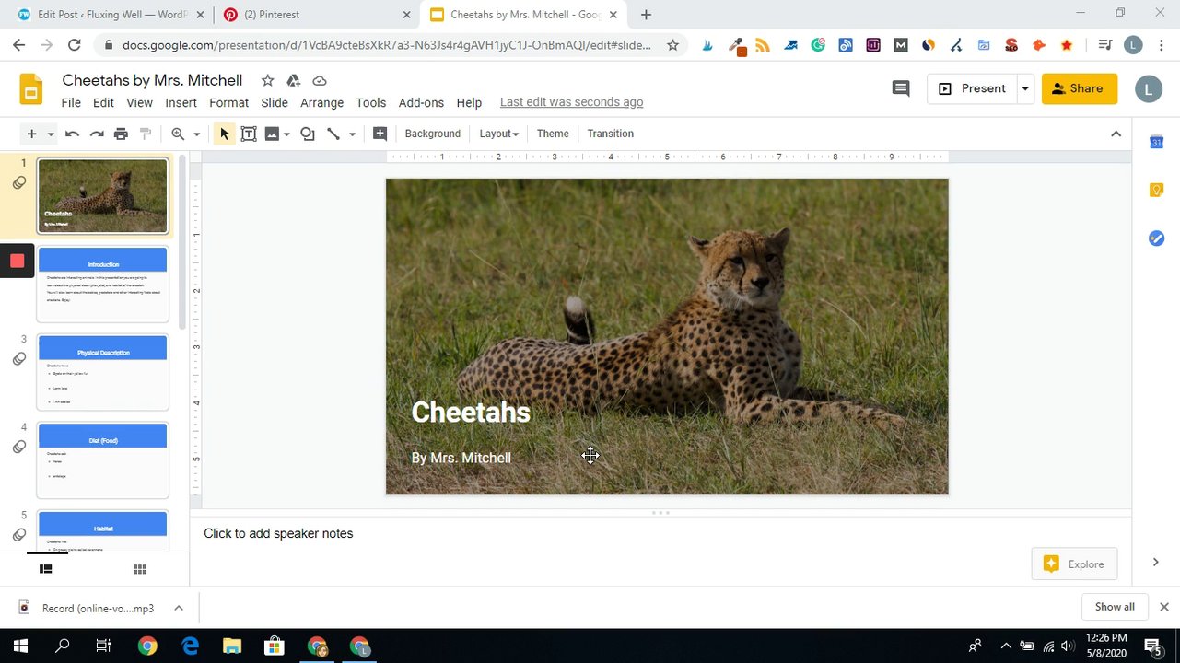Select the Physical Description slide thumbnail
1180x663 pixels.
tap(102, 372)
